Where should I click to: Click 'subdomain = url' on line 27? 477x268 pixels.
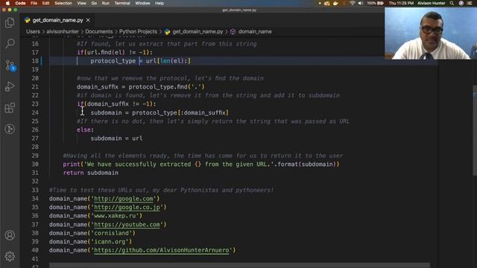coord(116,138)
